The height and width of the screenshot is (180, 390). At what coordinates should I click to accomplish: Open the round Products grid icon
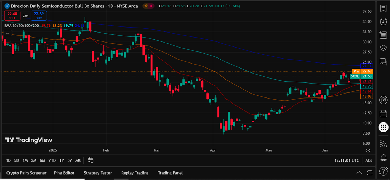click(x=383, y=127)
